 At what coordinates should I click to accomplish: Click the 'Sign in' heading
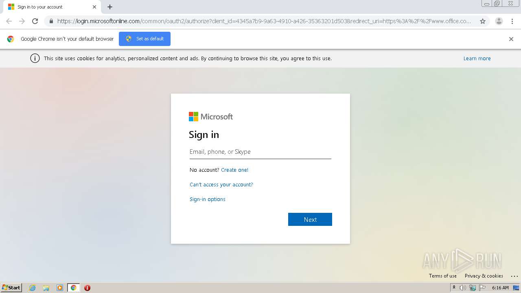(204, 135)
